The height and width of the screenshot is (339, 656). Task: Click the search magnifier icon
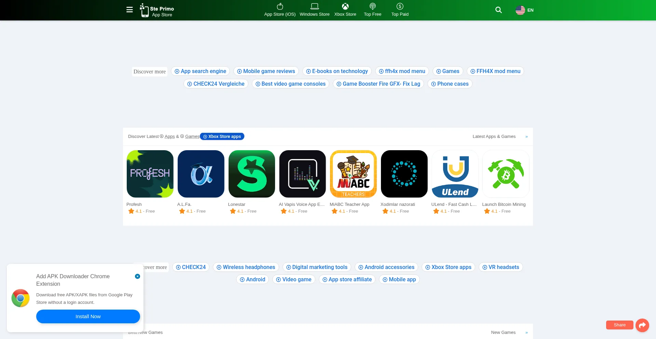(498, 10)
